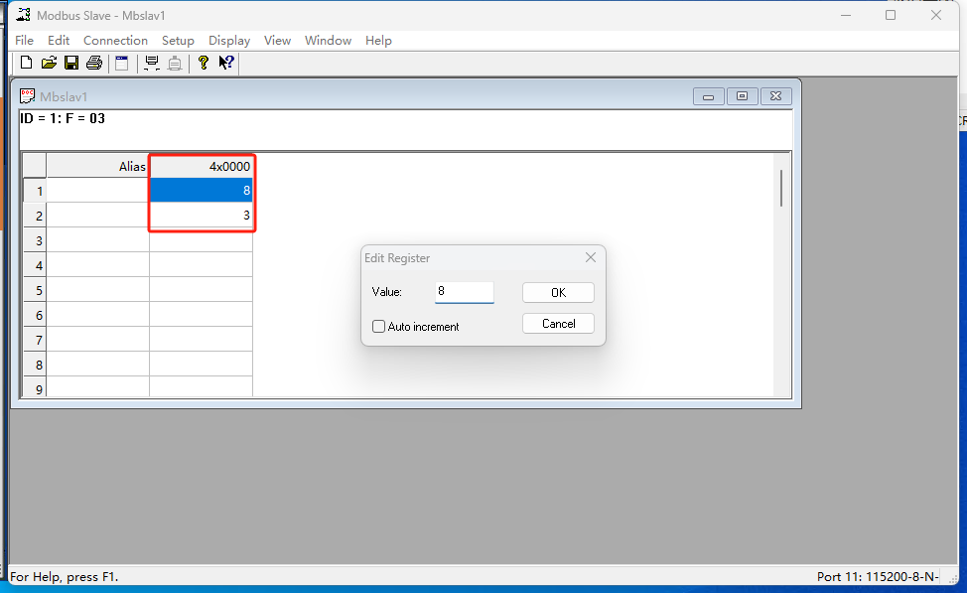Open the Setup menu
The height and width of the screenshot is (593, 967).
point(178,41)
